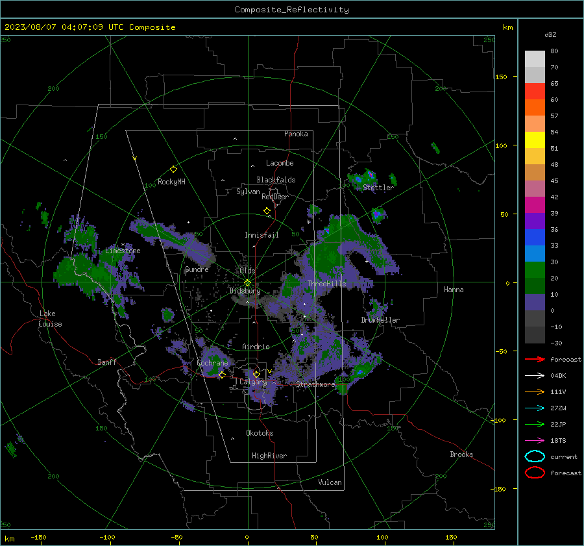This screenshot has width=584, height=546.
Task: Click the ThreeHills town label
Action: click(326, 284)
